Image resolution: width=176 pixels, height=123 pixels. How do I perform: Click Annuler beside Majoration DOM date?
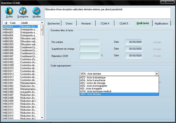pyautogui.click(x=157, y=56)
